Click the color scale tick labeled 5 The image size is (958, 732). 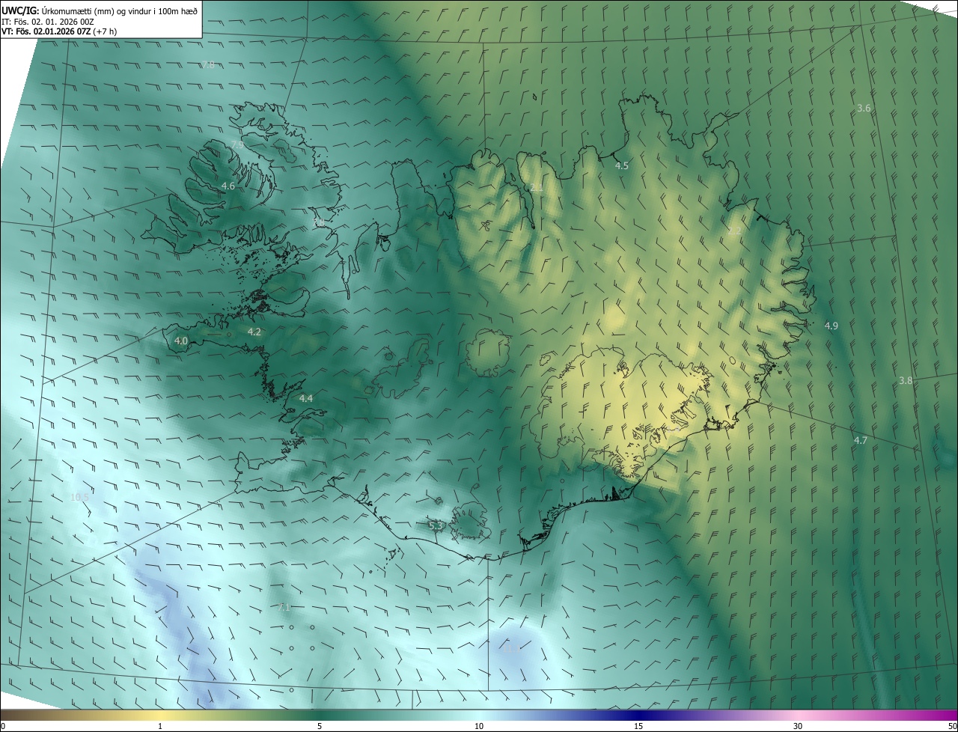pyautogui.click(x=320, y=726)
